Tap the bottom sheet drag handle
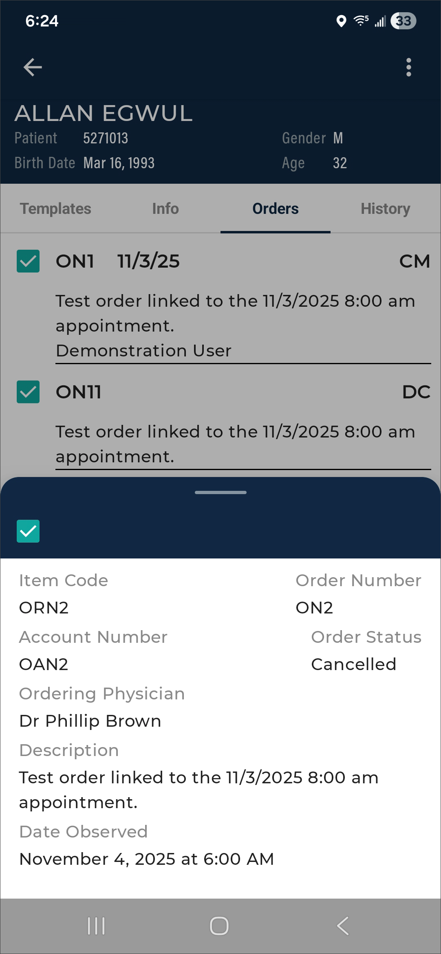This screenshot has height=954, width=441. pos(220,492)
